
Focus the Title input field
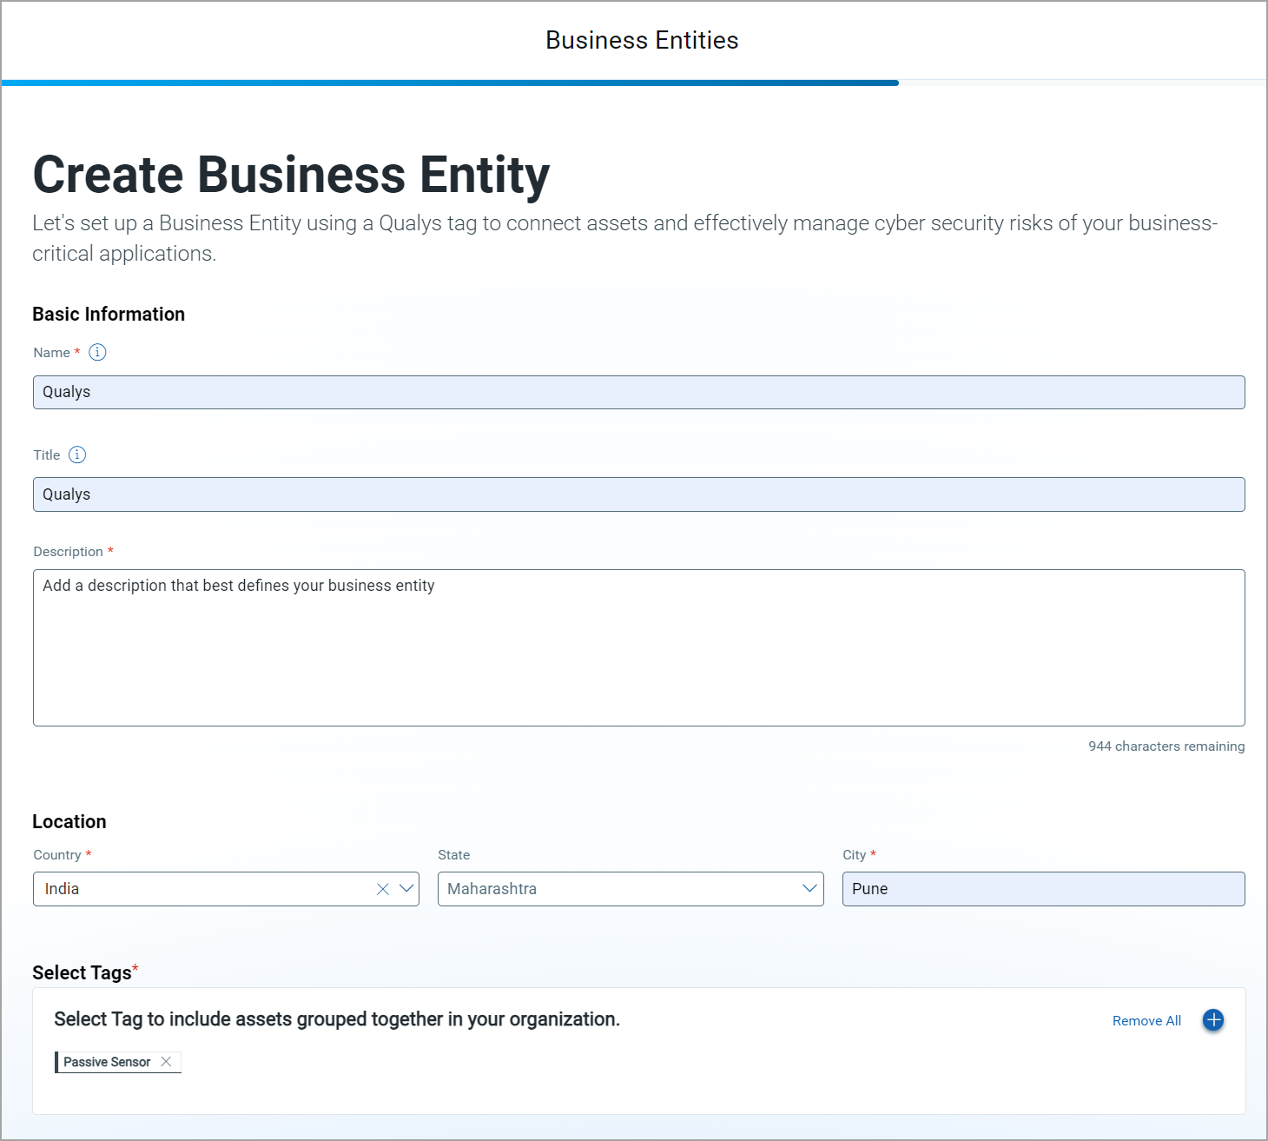tap(639, 494)
